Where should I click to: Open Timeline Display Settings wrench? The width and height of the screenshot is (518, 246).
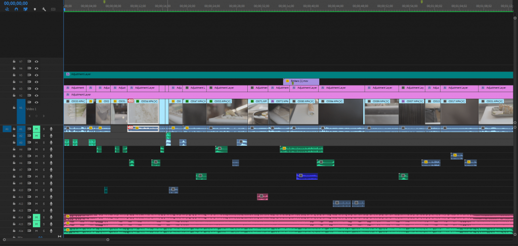tap(44, 9)
